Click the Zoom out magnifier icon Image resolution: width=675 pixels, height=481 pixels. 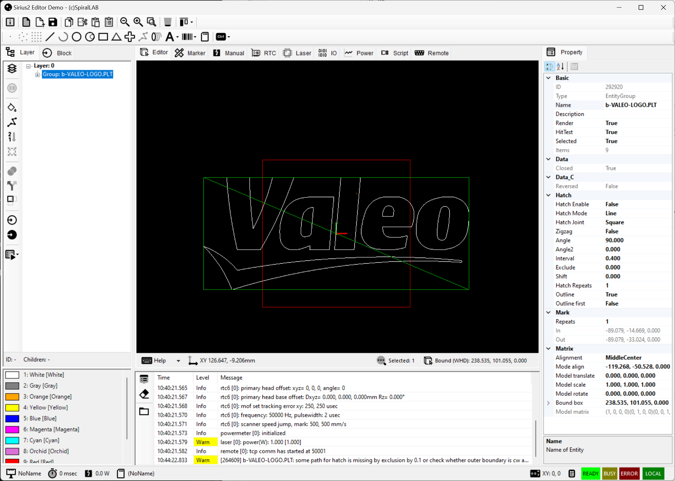[125, 22]
